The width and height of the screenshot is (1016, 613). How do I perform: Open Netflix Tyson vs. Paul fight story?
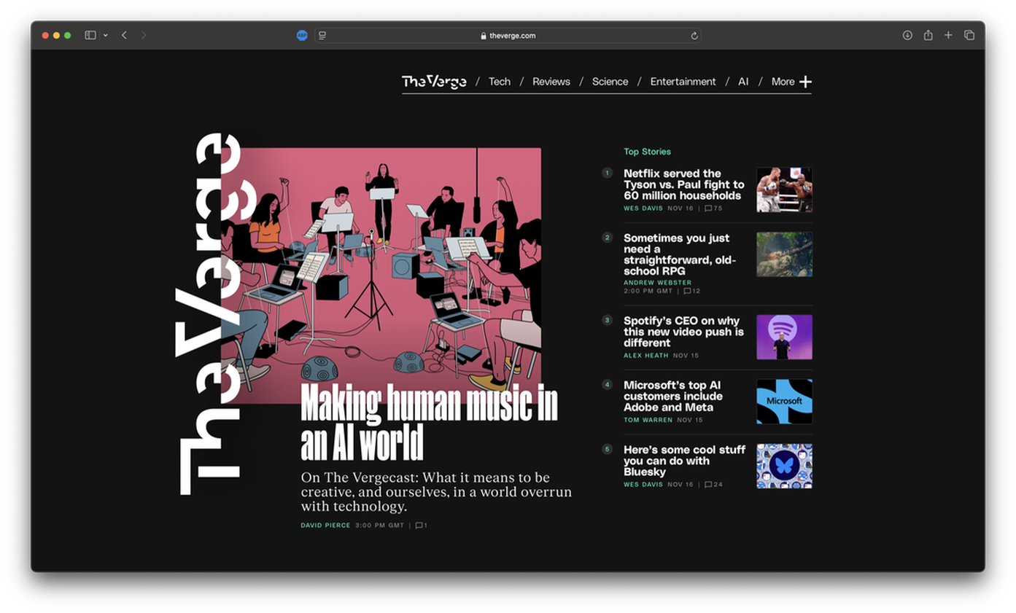pyautogui.click(x=684, y=184)
